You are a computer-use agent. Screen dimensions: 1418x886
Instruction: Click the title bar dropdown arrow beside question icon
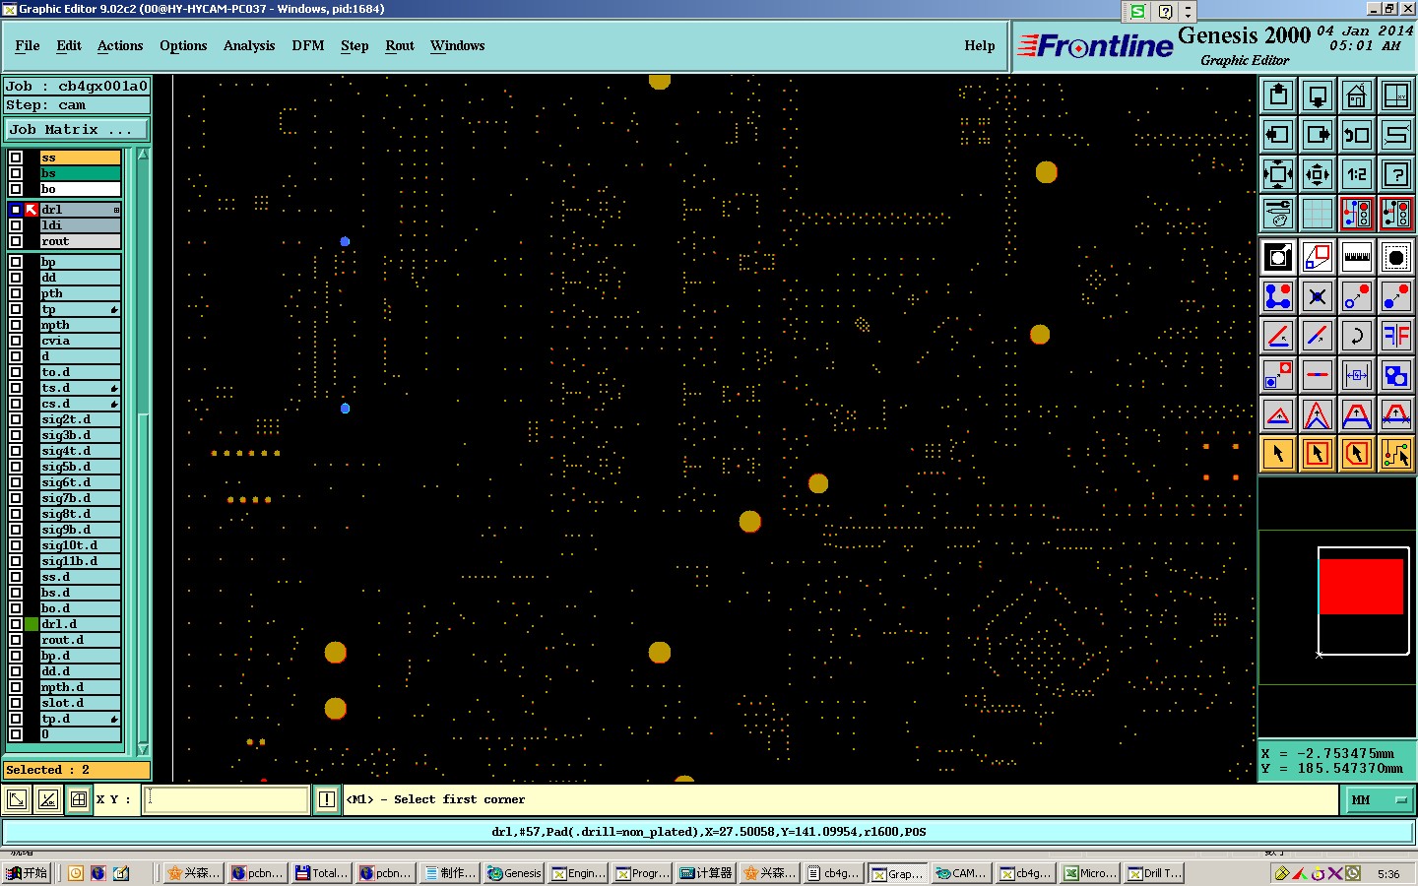(1188, 12)
